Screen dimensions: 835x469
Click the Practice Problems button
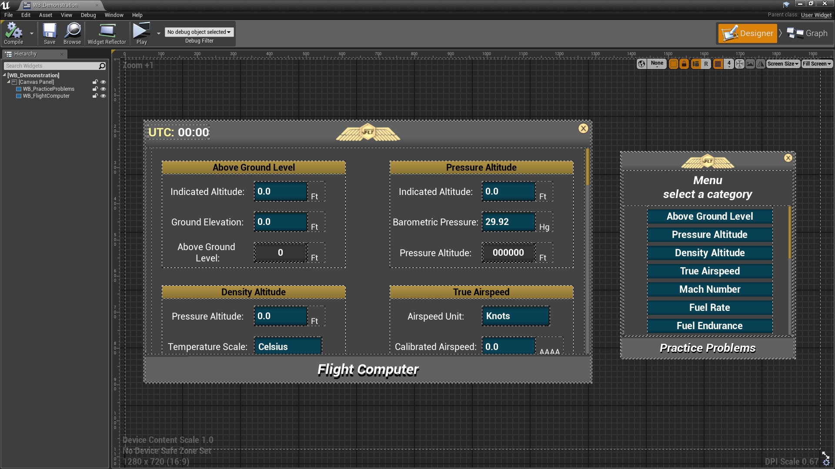click(707, 347)
